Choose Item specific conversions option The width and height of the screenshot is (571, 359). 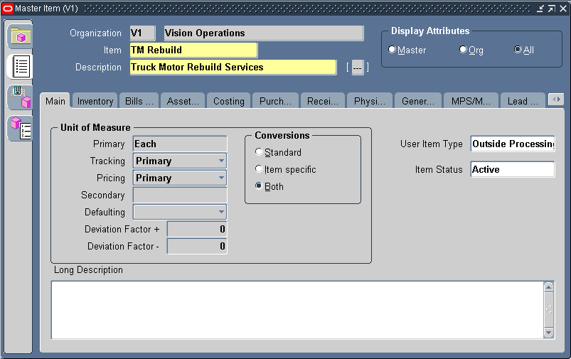pos(259,169)
